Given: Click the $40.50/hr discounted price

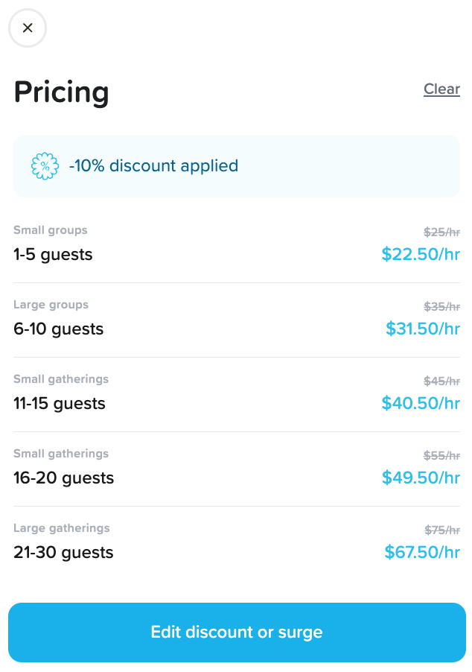Looking at the screenshot, I should [421, 404].
